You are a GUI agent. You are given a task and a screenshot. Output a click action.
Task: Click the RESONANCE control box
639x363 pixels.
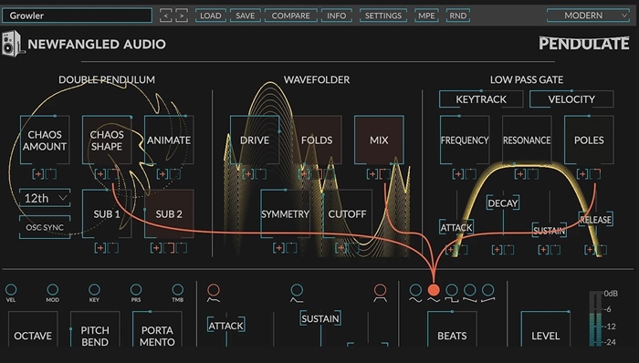[x=527, y=140]
